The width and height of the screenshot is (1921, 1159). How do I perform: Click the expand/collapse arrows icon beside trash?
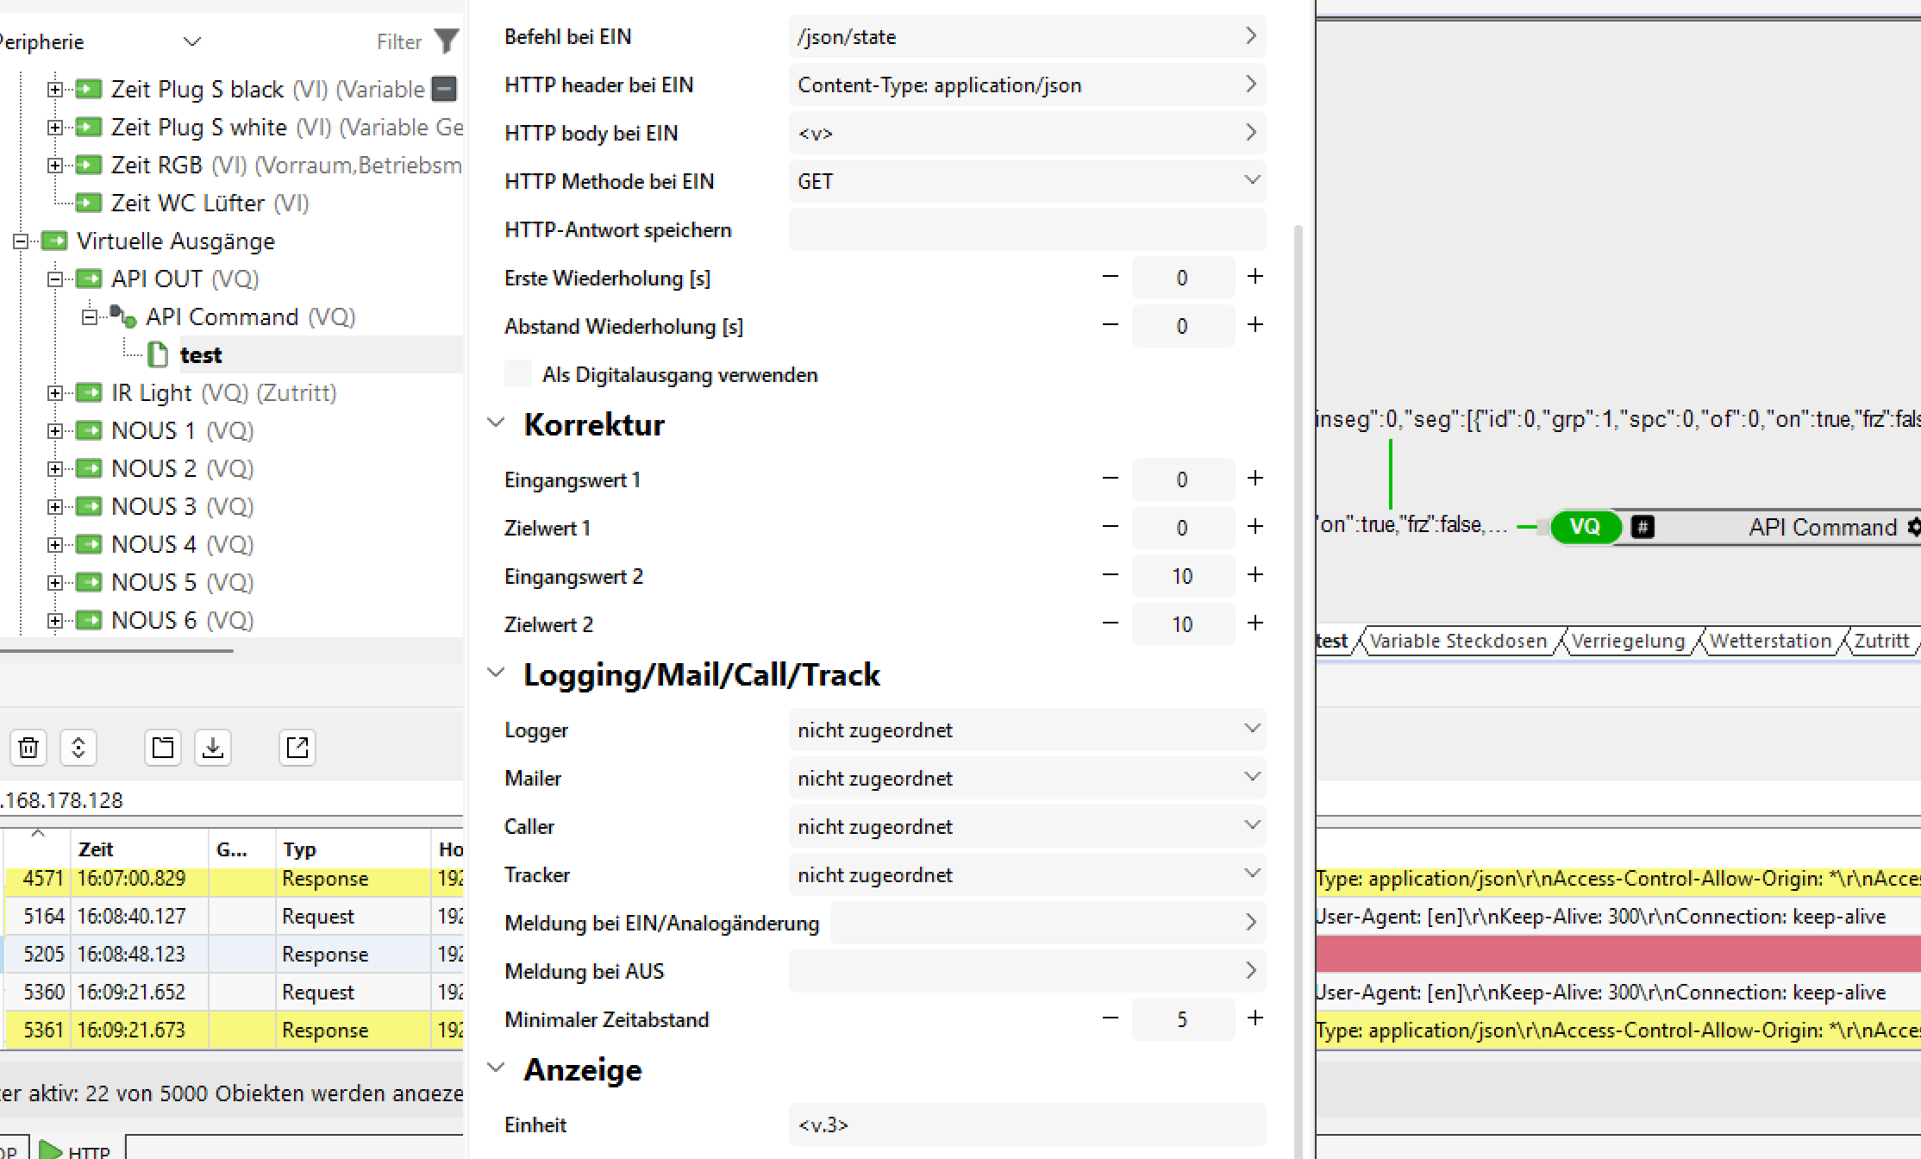[x=78, y=748]
